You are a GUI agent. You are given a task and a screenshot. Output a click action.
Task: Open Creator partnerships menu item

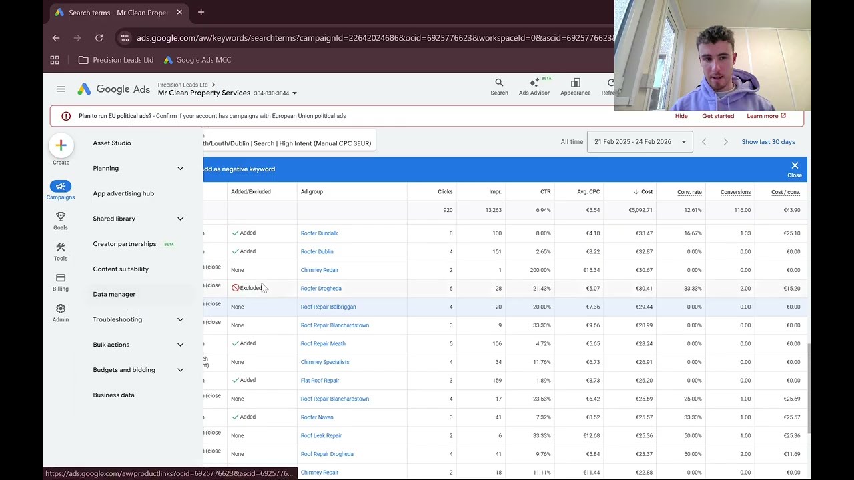coord(125,244)
